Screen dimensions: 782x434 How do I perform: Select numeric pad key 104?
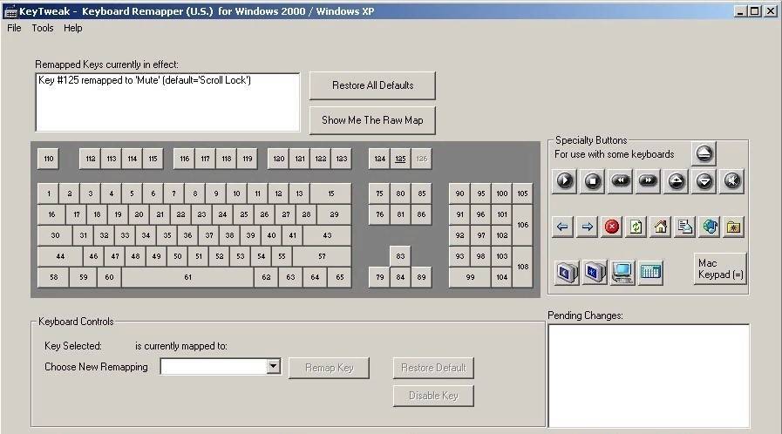(501, 277)
